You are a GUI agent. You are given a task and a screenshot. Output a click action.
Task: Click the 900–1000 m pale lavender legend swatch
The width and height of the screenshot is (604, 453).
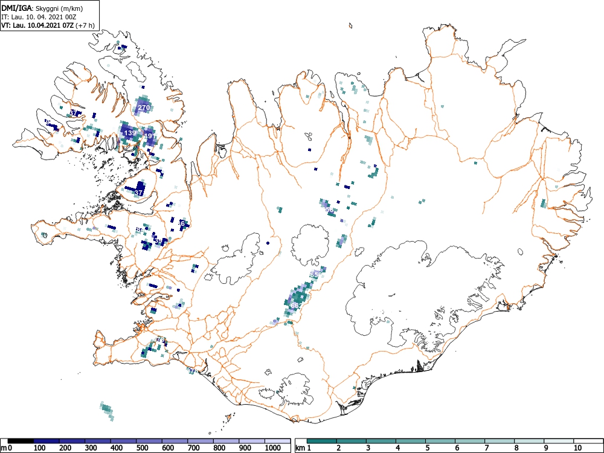pyautogui.click(x=252, y=441)
